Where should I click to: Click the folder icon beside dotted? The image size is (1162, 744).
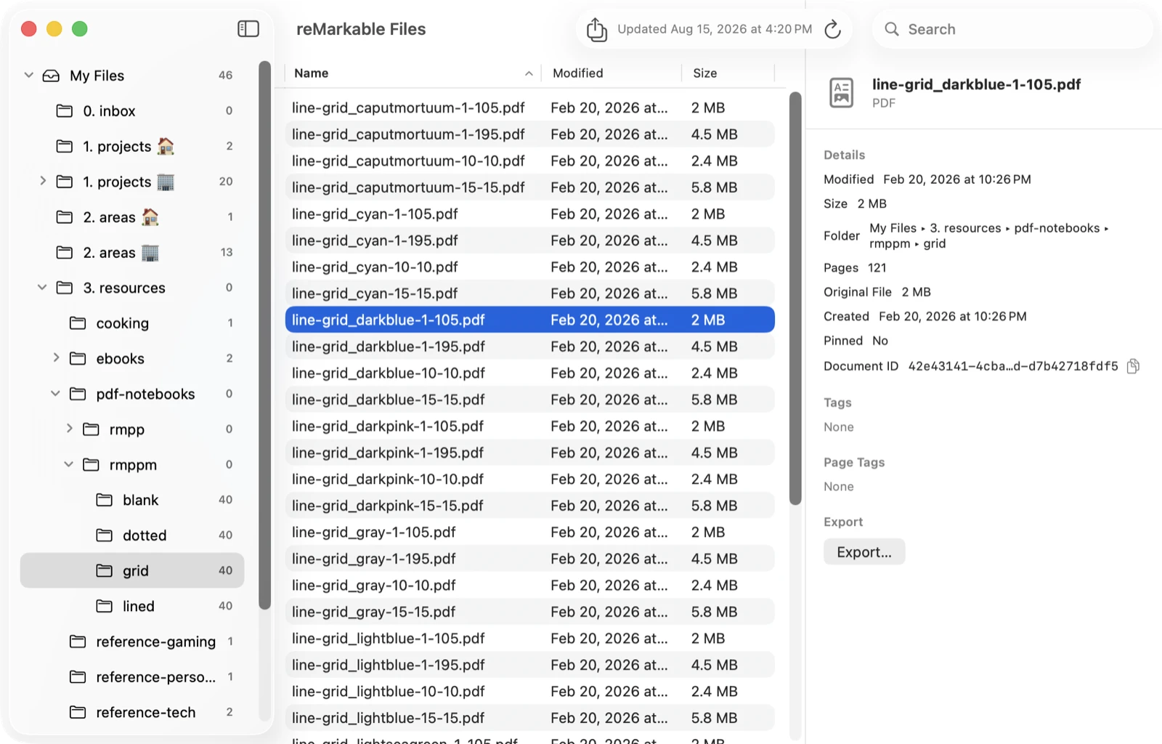point(105,535)
